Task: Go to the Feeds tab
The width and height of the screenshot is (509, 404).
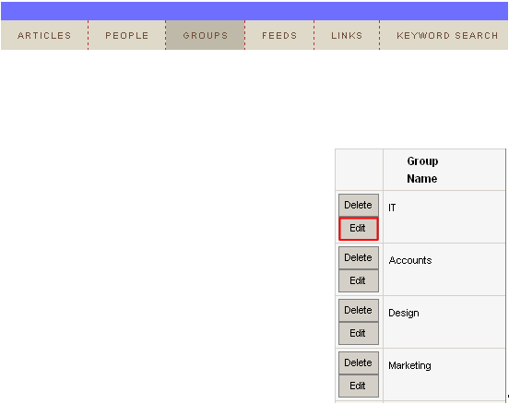Action: point(279,35)
